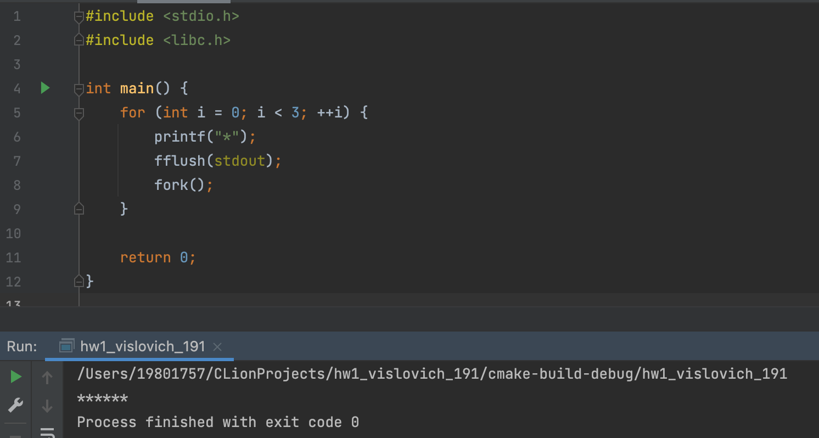Click the main function name
The width and height of the screenshot is (819, 438).
[x=137, y=88]
